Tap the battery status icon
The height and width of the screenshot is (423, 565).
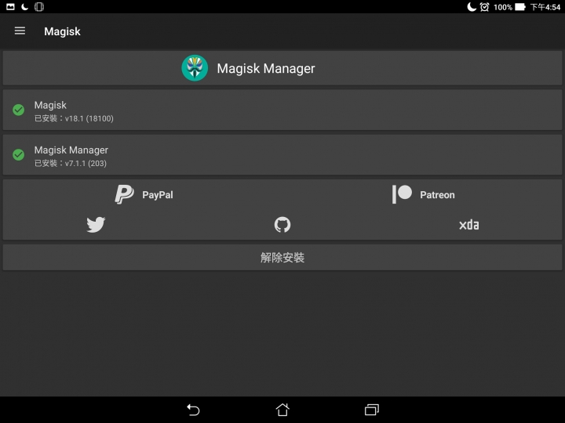520,7
